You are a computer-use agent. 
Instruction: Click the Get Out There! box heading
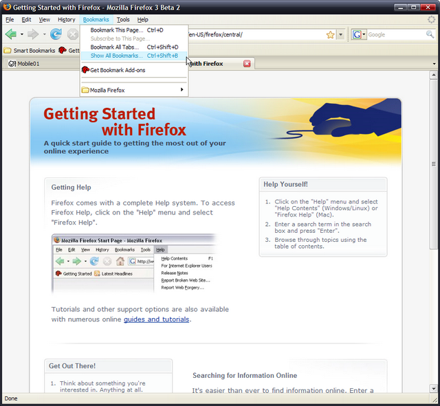72,366
